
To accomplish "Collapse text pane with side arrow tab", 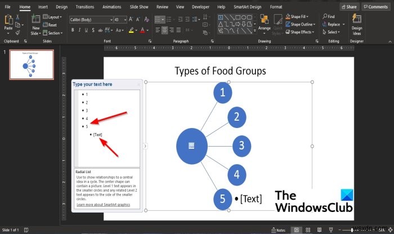I will pos(145,146).
